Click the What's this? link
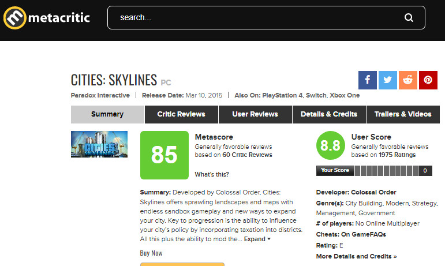 click(x=212, y=174)
